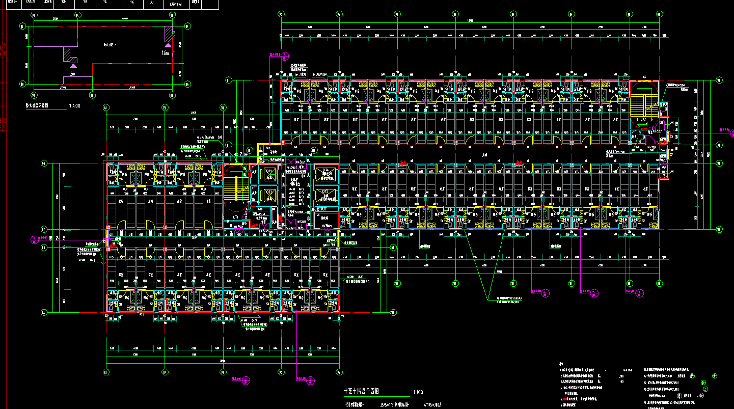The width and height of the screenshot is (734, 409).
Task: Select the LT2 stair label
Action: [x=644, y=120]
